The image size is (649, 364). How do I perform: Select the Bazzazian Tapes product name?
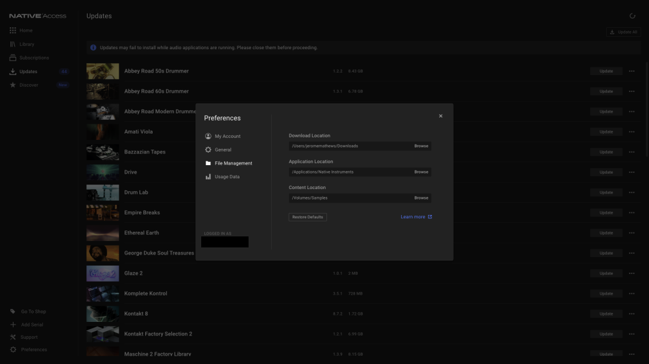point(145,152)
